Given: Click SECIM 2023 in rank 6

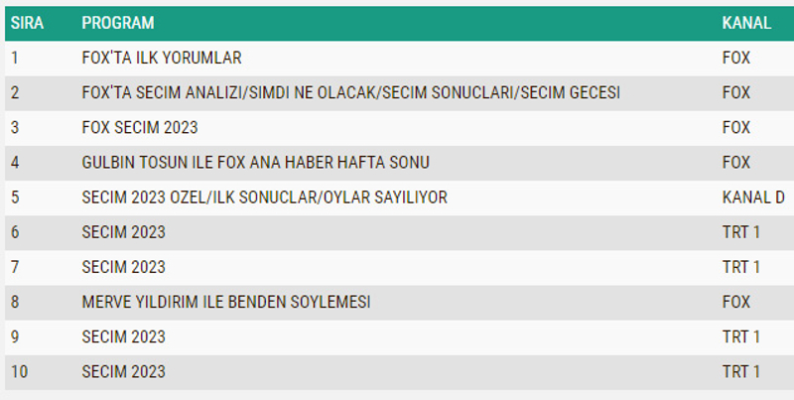Looking at the screenshot, I should tap(123, 232).
